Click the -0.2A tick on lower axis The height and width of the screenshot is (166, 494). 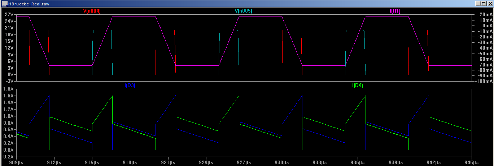tap(7, 157)
